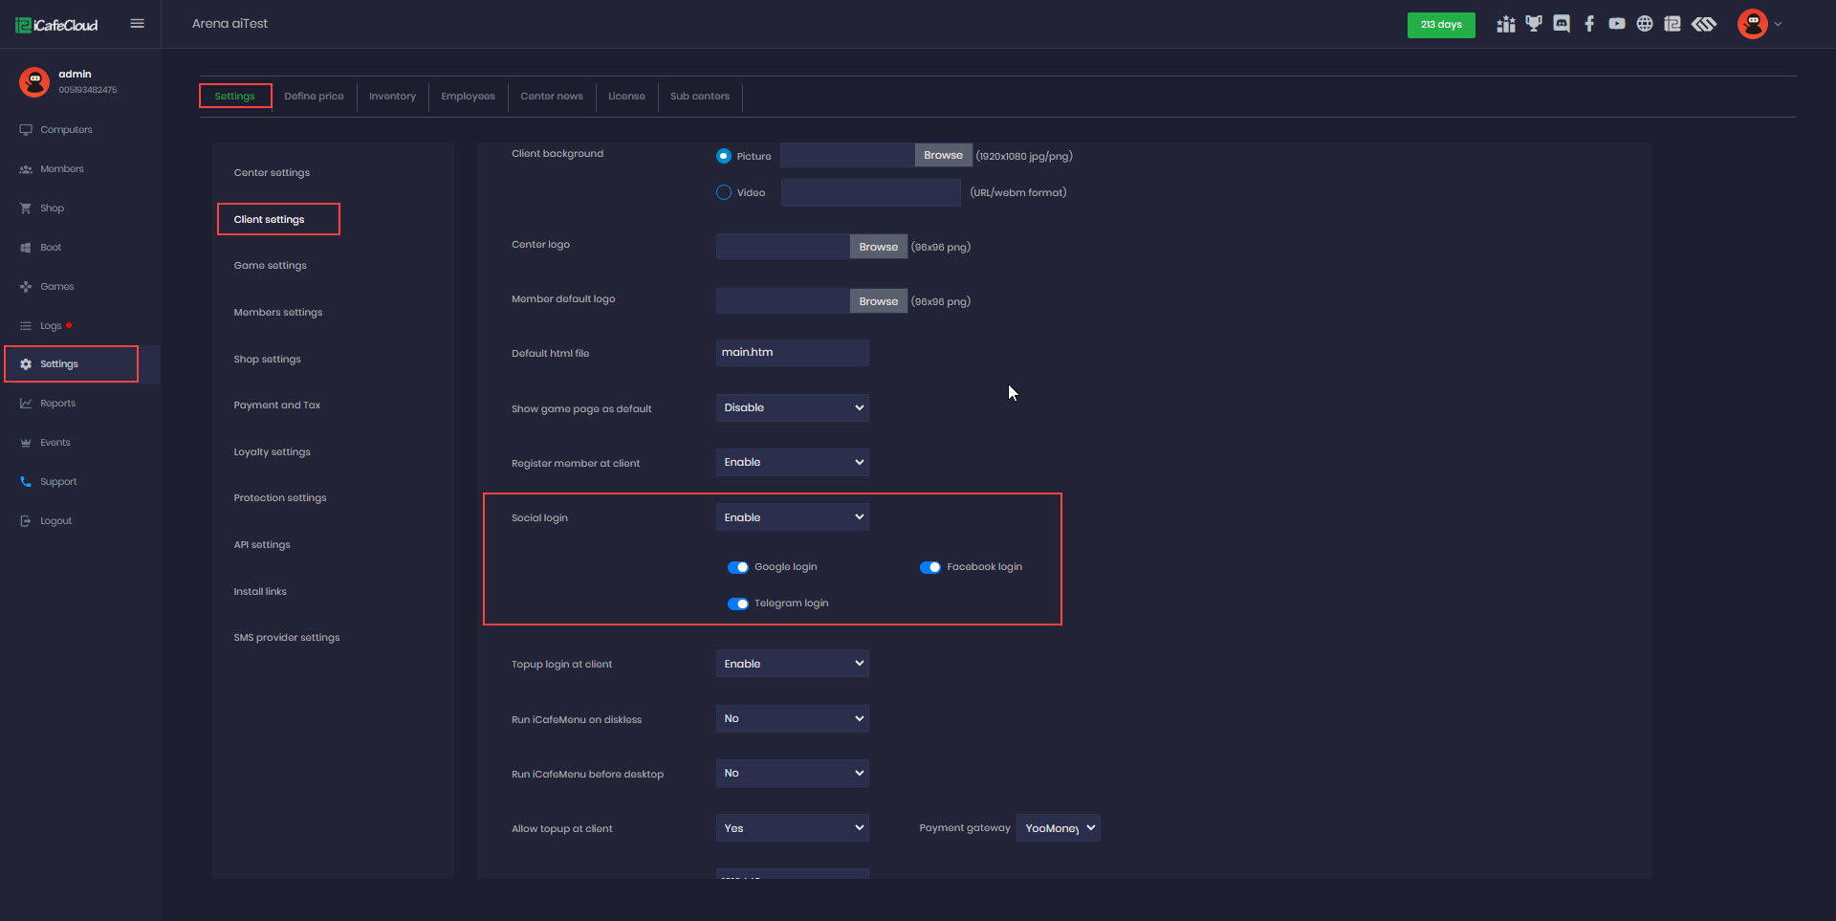Switch to the Define price tab
Viewport: 1836px width, 921px height.
(314, 97)
